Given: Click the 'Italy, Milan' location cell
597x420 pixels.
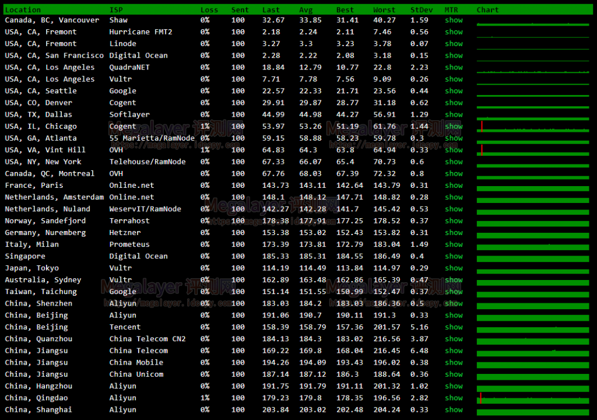Looking at the screenshot, I should click(32, 244).
